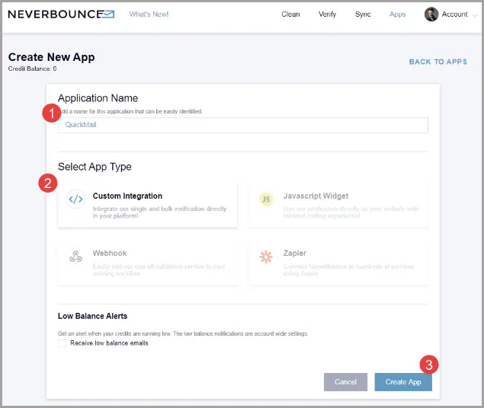
Task: Switch to the Apps section
Action: coord(397,14)
